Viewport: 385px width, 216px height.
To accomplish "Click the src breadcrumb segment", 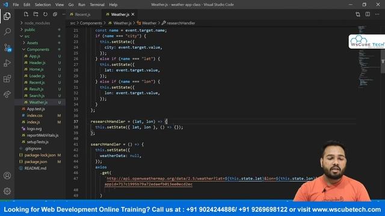I will coord(73,23).
